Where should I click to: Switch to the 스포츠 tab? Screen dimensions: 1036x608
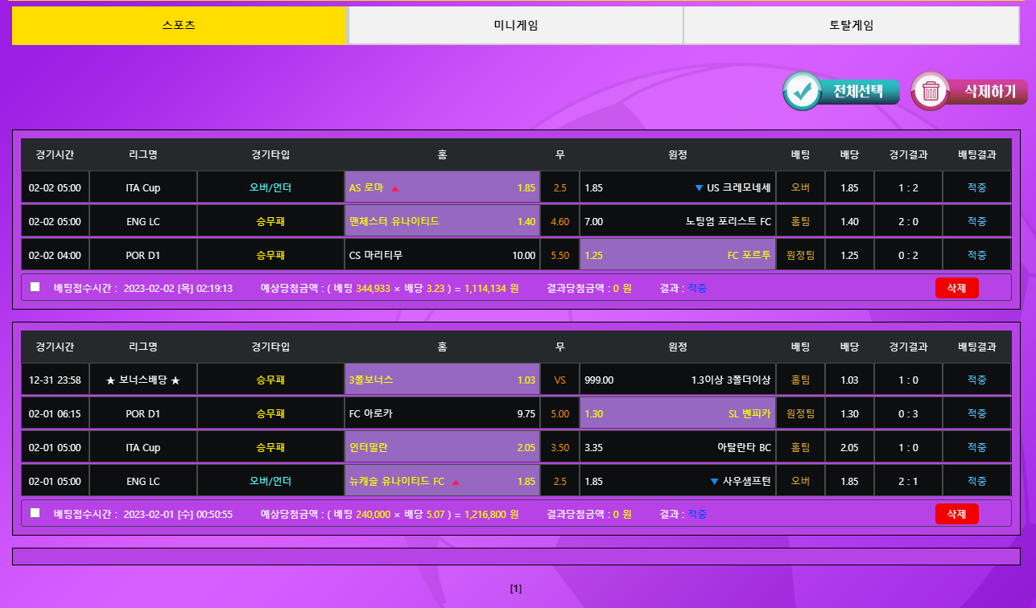(x=179, y=25)
